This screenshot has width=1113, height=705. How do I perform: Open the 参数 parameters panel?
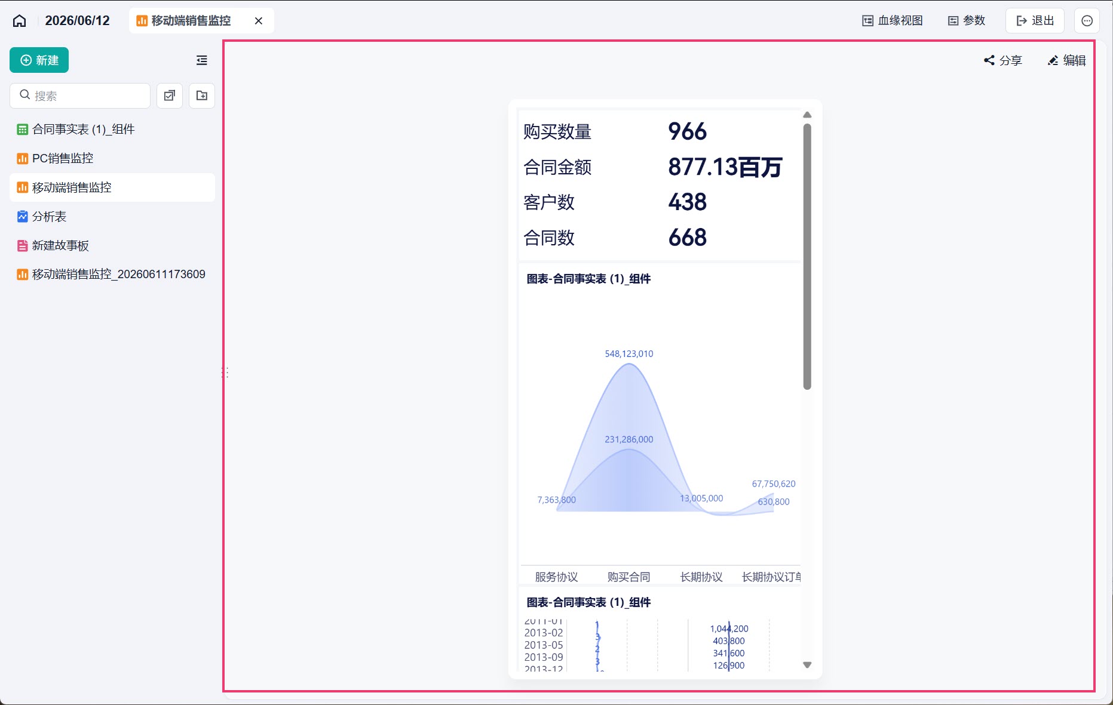966,21
